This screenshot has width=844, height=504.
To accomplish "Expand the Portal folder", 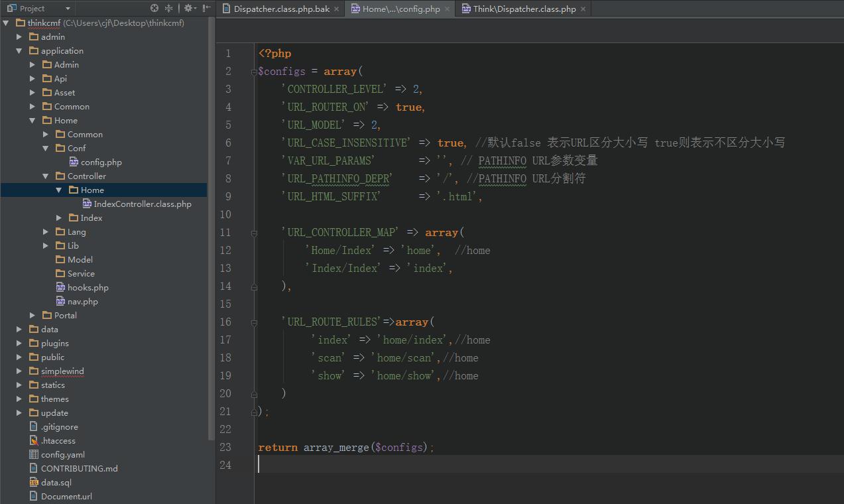I will point(32,315).
